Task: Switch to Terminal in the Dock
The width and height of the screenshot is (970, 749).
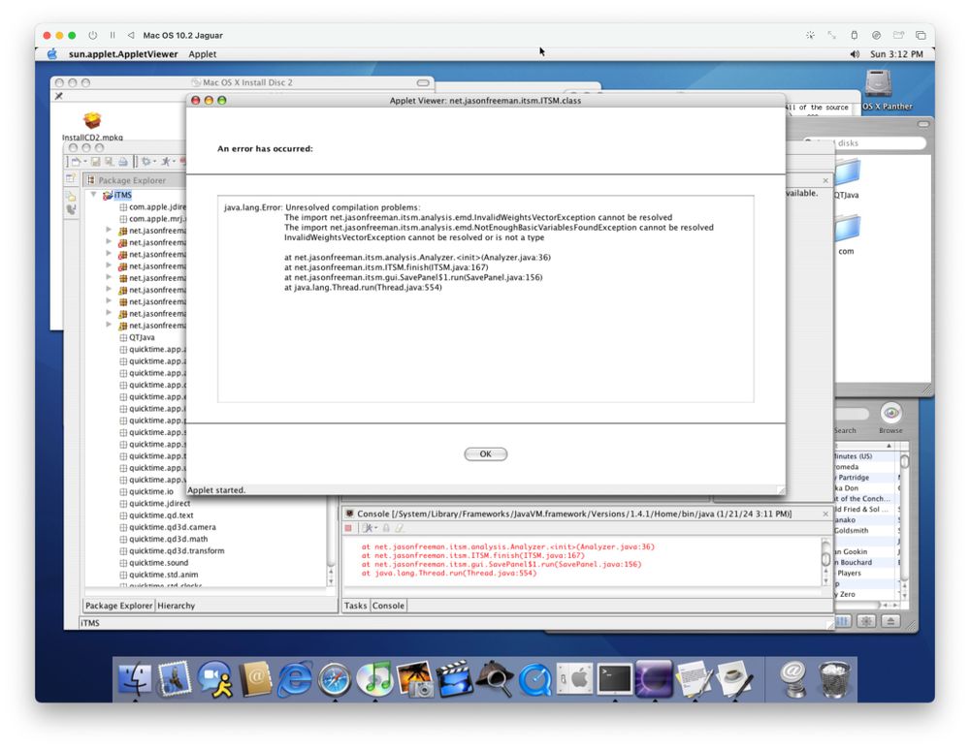Action: pos(615,678)
